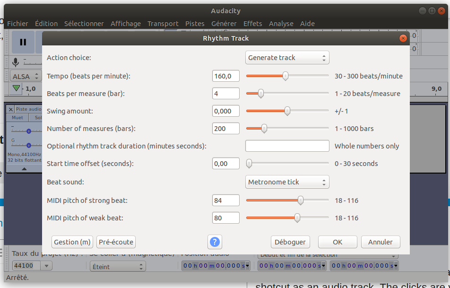Open the Fichier menu

17,24
